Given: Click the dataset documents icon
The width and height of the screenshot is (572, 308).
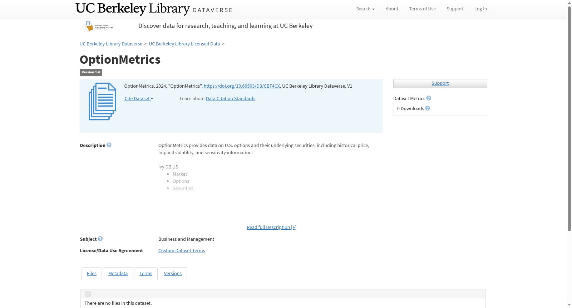Looking at the screenshot, I should point(103,102).
